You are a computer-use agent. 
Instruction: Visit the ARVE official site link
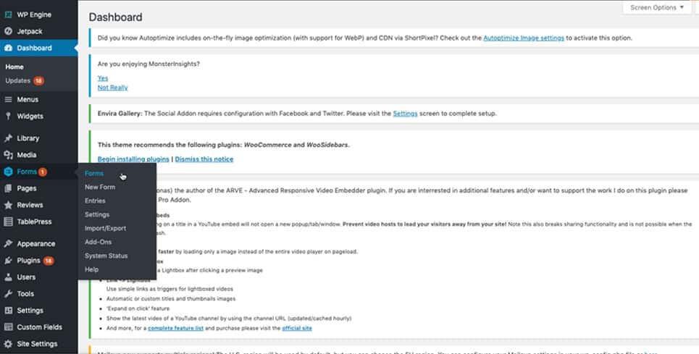pyautogui.click(x=297, y=328)
